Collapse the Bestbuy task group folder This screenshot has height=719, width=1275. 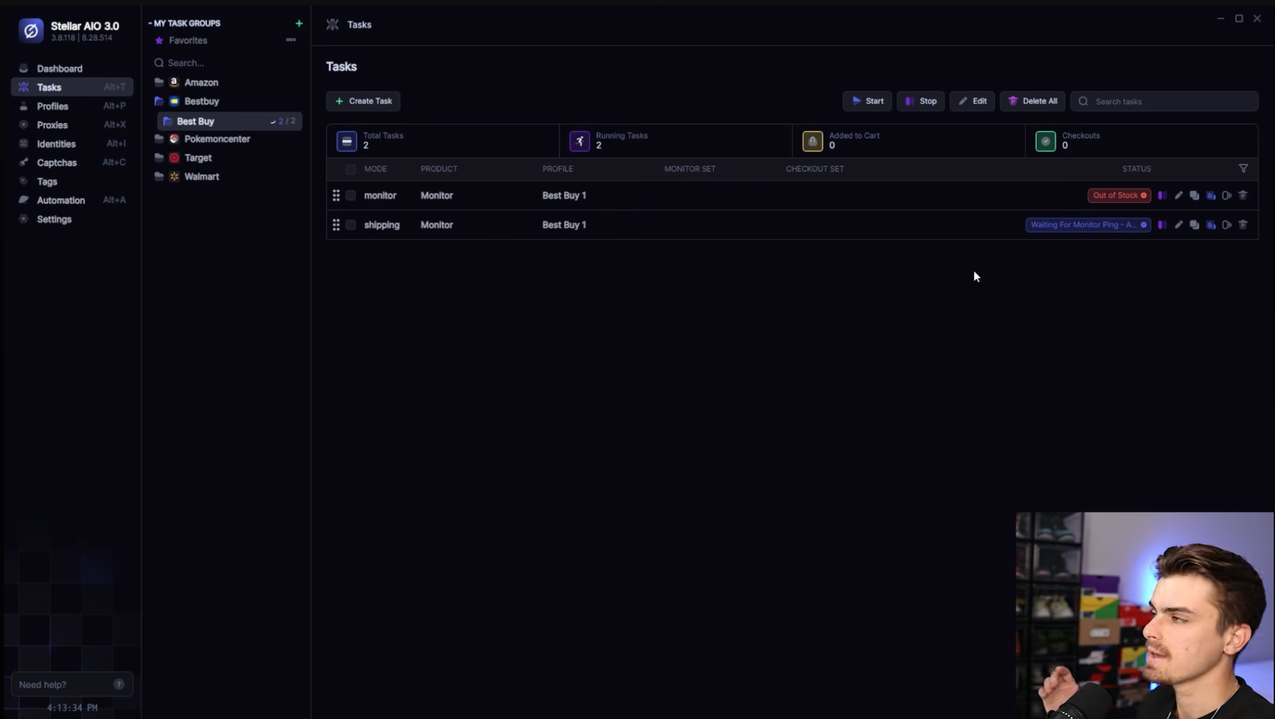click(x=159, y=101)
